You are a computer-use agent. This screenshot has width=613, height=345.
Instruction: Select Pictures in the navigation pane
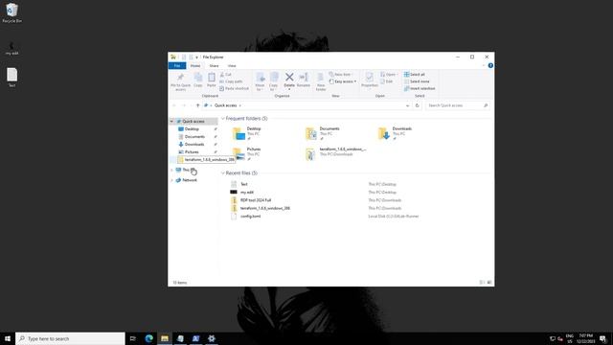coord(192,151)
